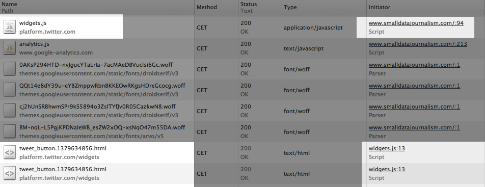Click 200 status in last tweet_button row
The width and height of the screenshot is (485, 187).
pyautogui.click(x=246, y=169)
